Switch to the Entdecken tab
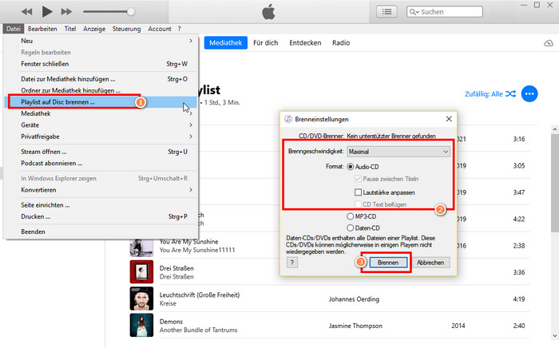This screenshot has width=559, height=348. [x=305, y=43]
